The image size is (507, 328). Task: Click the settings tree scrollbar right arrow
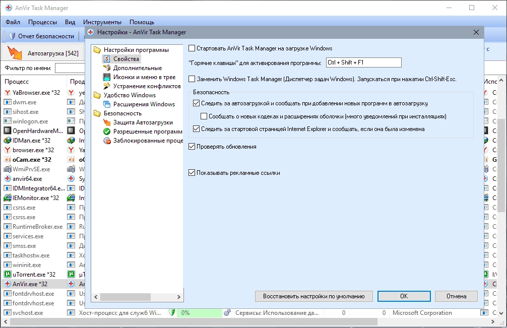[179, 297]
